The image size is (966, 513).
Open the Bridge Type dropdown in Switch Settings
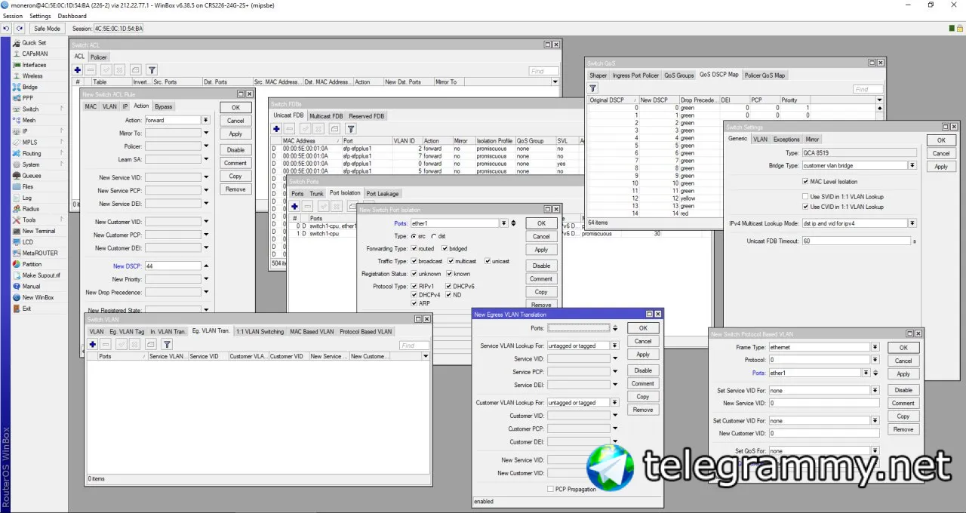pos(912,165)
